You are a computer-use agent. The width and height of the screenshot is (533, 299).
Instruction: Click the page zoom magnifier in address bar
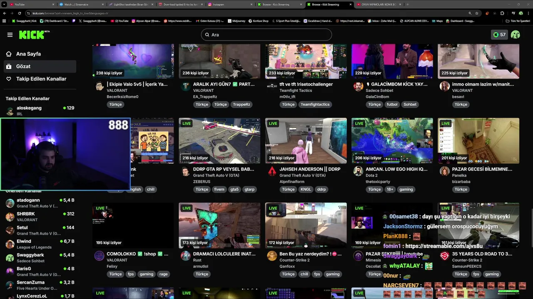(470, 13)
